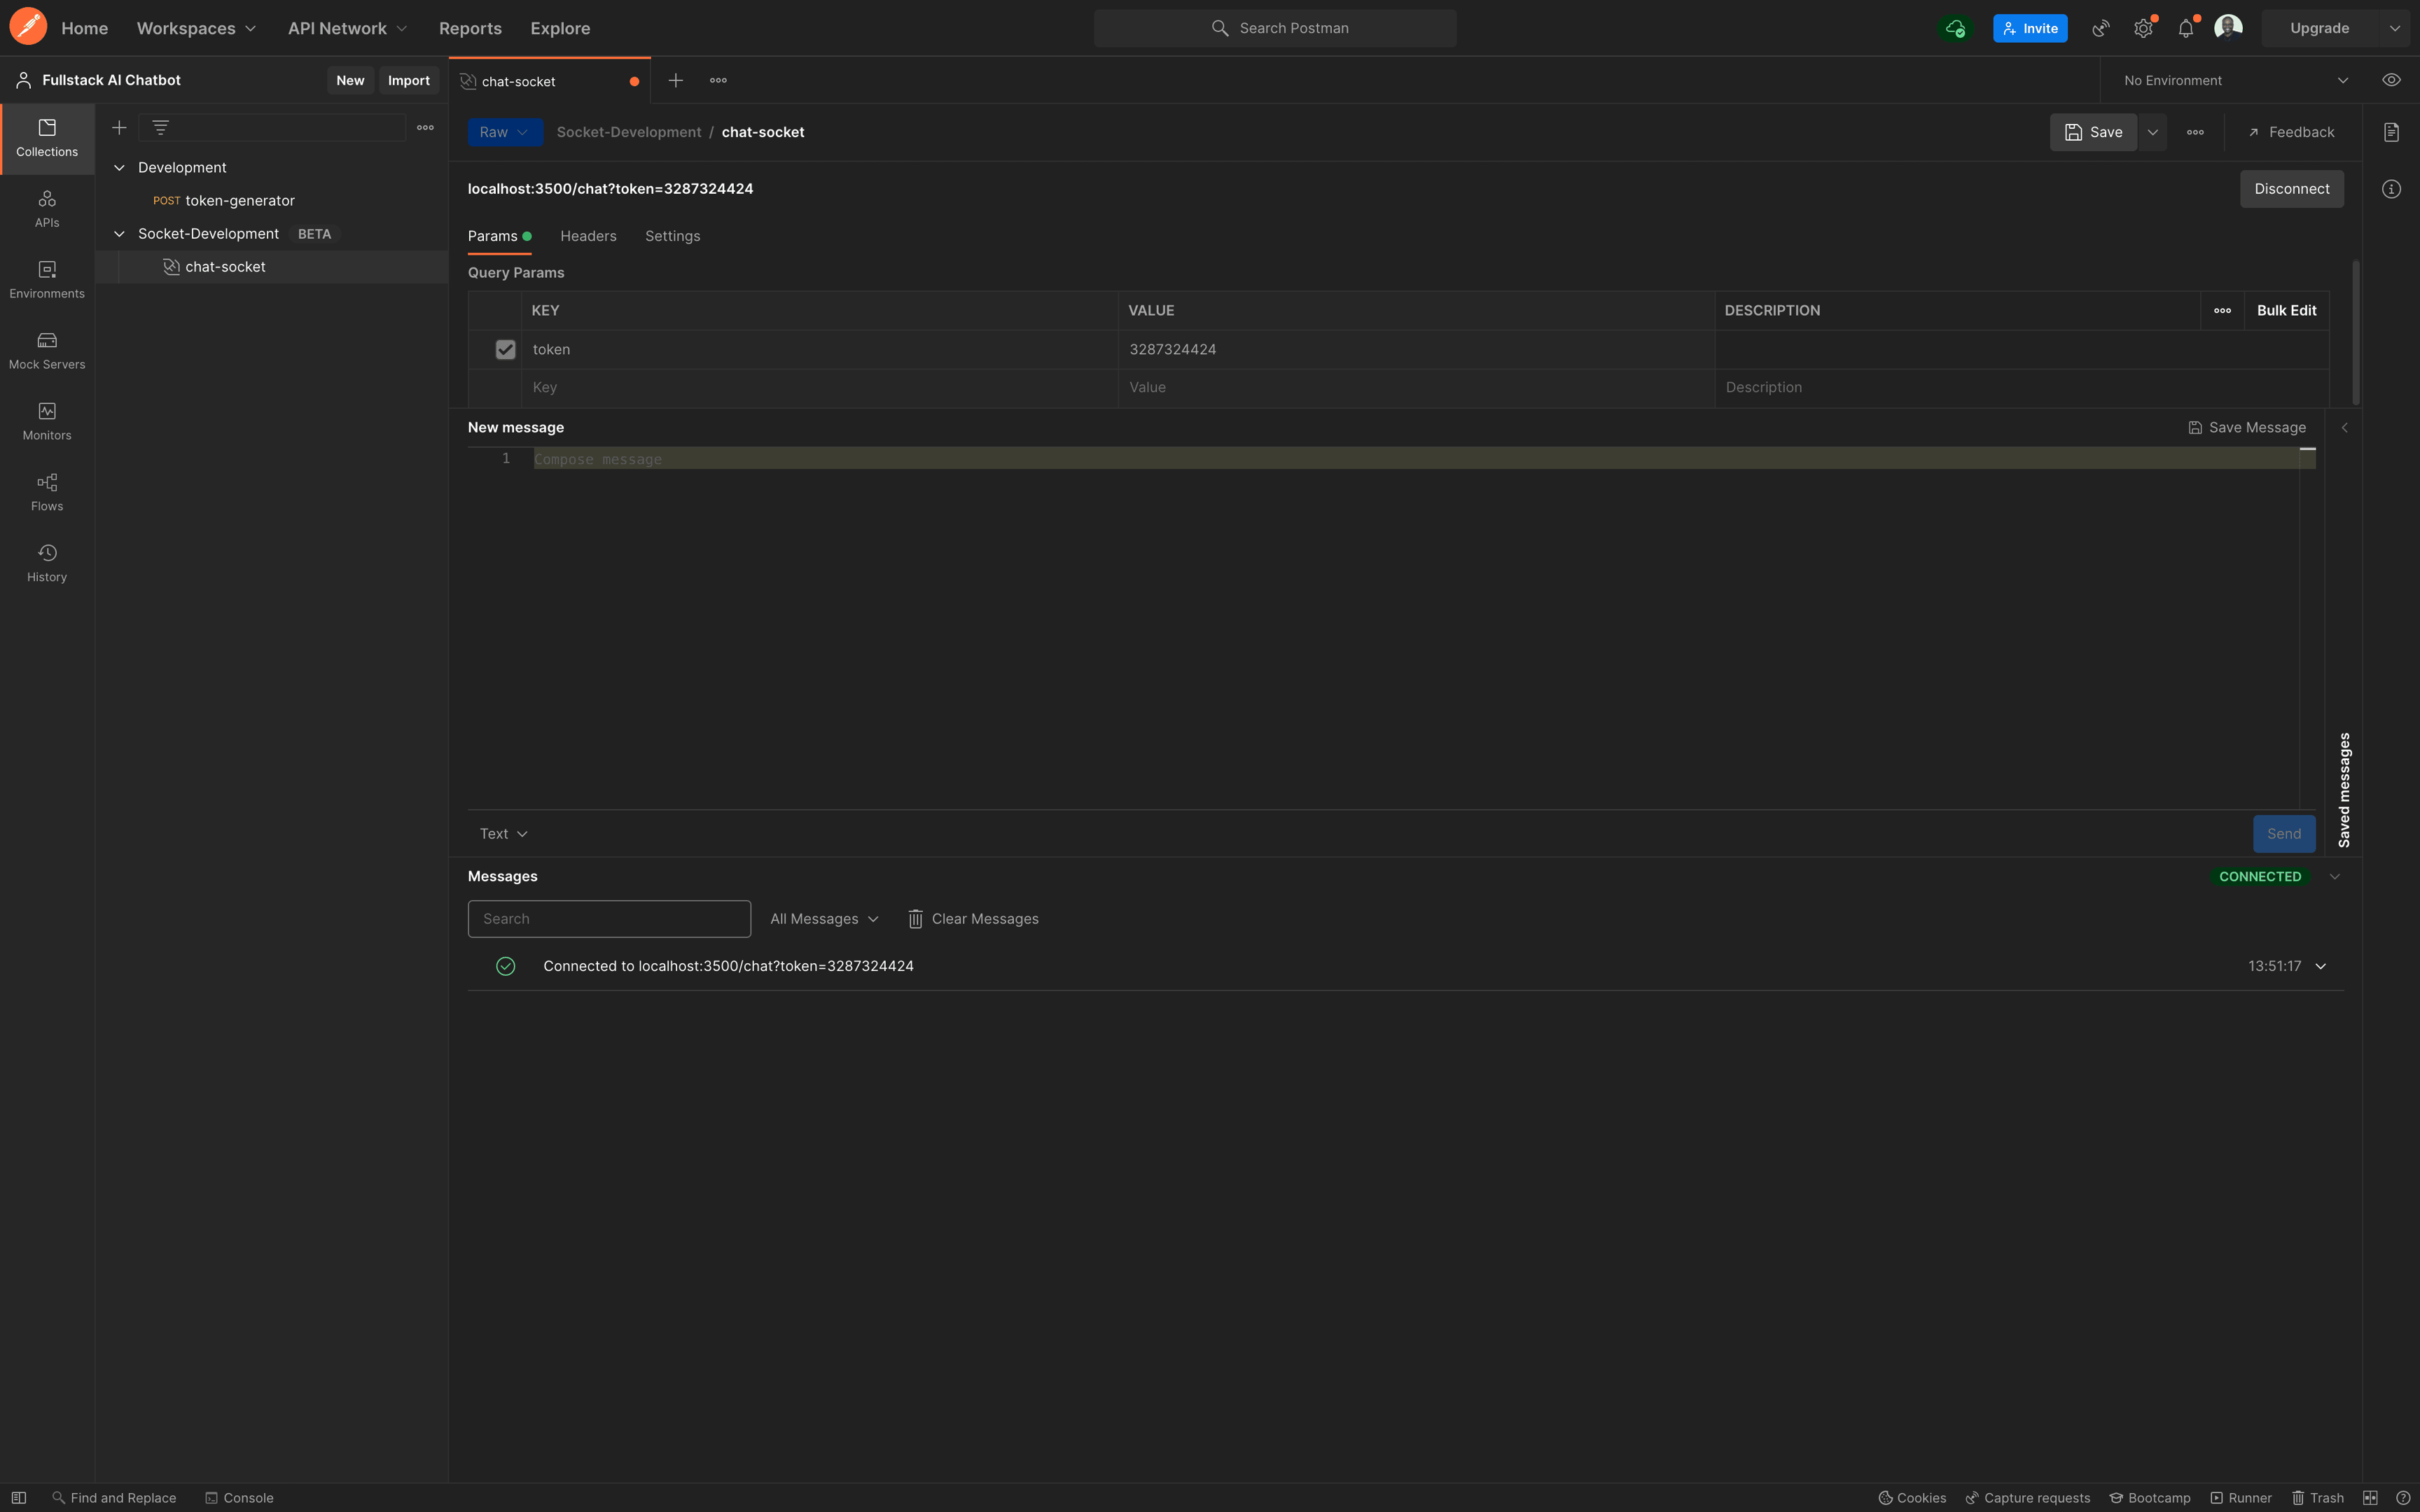Image resolution: width=2420 pixels, height=1512 pixels.
Task: Switch to the Settings tab
Action: pos(671,233)
